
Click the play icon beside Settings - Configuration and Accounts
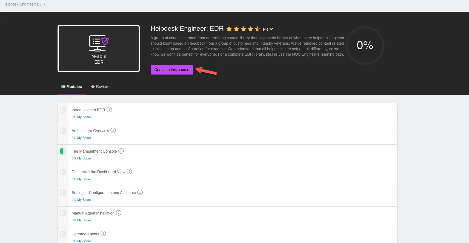click(63, 193)
